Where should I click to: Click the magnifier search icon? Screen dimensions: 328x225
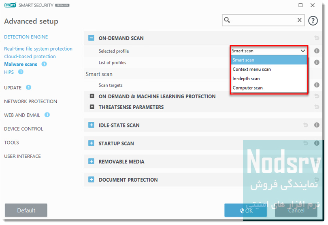[227, 20]
